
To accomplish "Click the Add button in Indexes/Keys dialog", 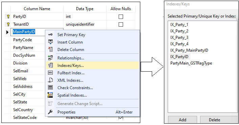I will [183, 120].
